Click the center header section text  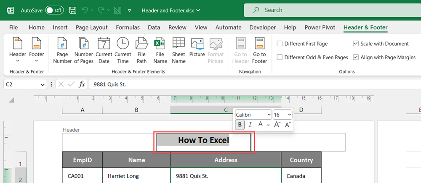[x=203, y=140]
